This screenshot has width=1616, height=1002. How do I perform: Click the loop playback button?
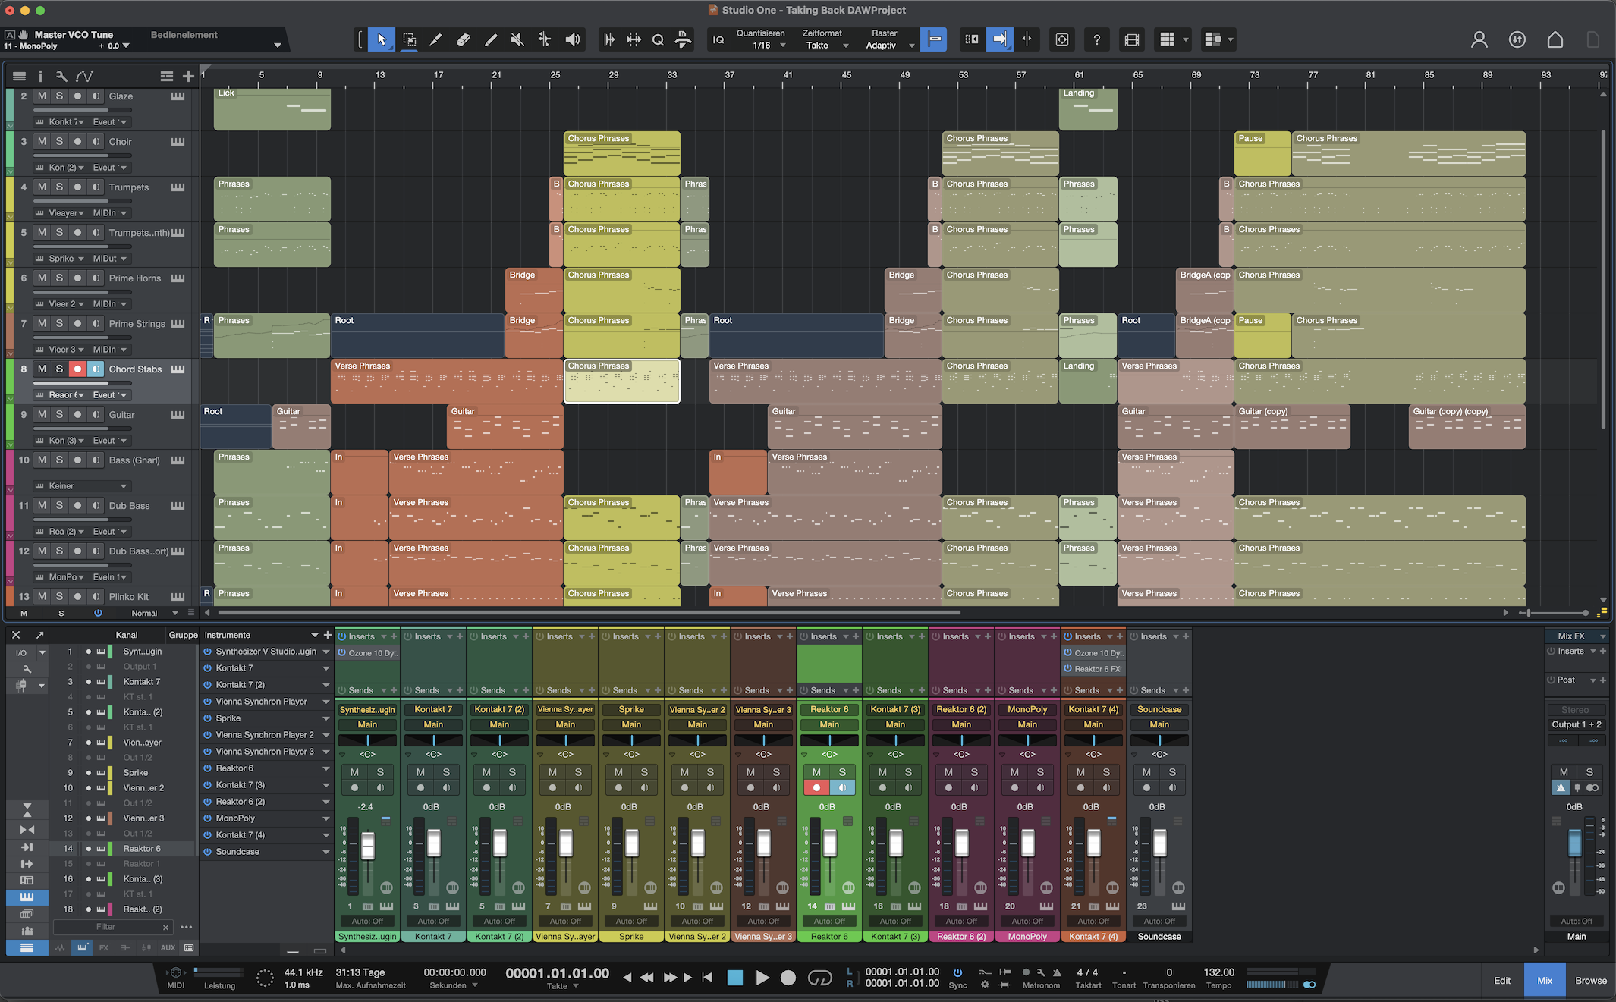click(x=819, y=978)
